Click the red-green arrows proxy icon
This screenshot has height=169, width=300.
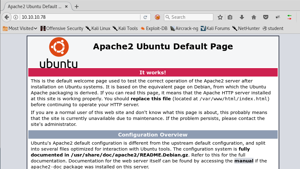(289, 17)
